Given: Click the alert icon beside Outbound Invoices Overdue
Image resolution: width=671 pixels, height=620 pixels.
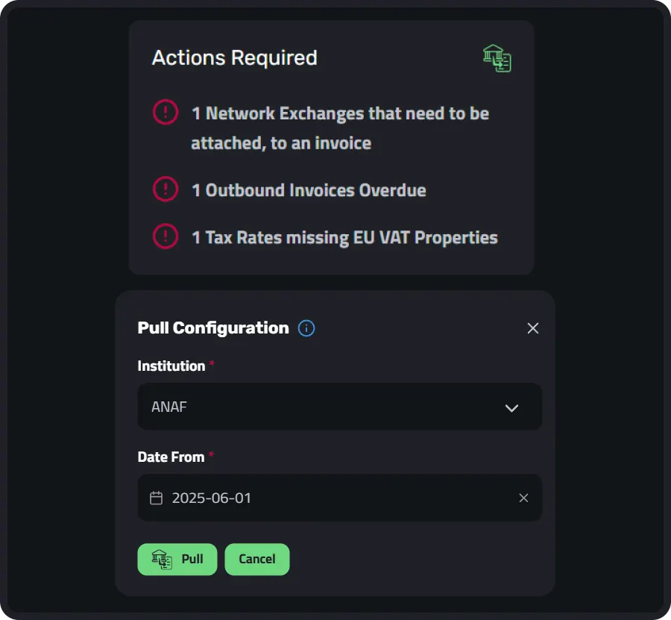Looking at the screenshot, I should tap(166, 189).
